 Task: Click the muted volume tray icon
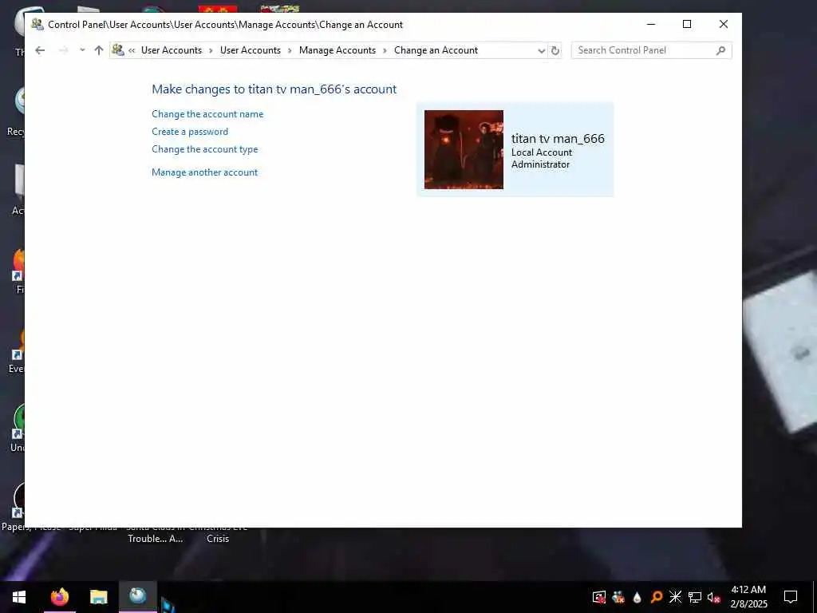coord(713,597)
